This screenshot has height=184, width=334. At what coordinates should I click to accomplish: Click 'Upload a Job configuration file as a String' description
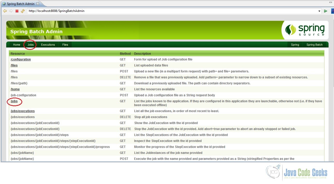(175, 95)
